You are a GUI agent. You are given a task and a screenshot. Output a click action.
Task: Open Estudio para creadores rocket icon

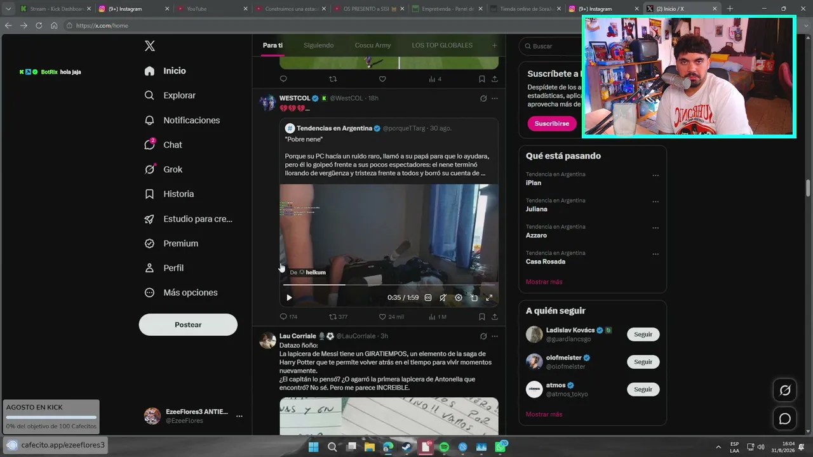(x=150, y=219)
